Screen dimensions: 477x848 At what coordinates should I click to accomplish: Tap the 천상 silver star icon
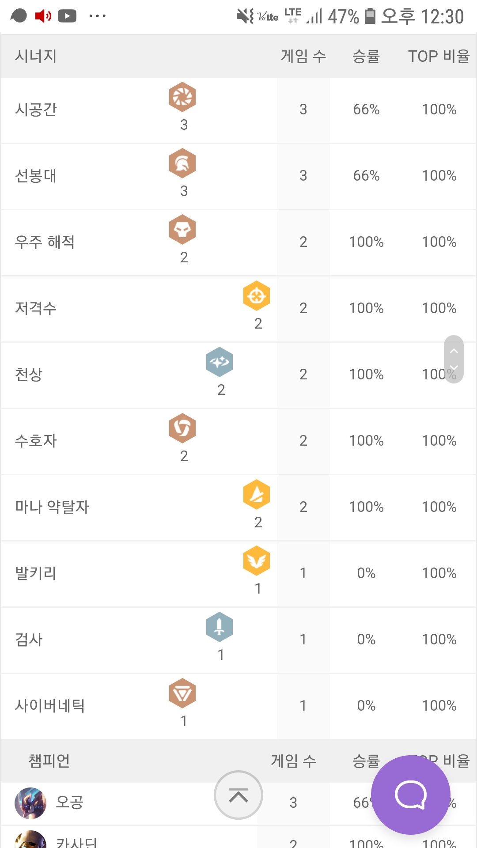point(220,362)
